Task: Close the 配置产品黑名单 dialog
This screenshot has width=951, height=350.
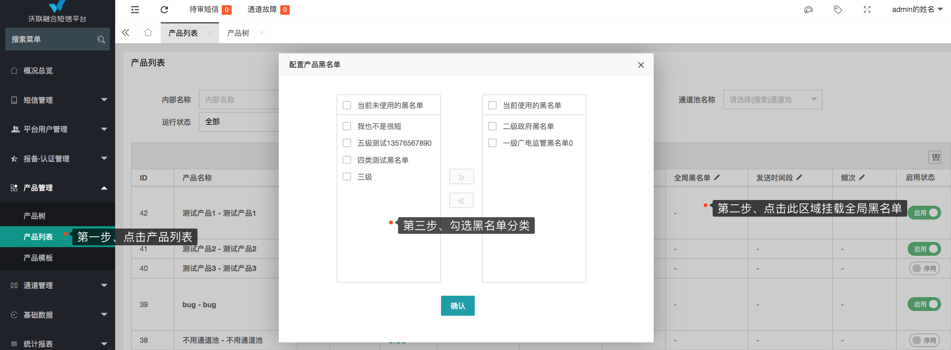Action: tap(641, 65)
